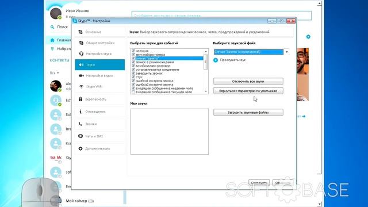Click the headset icon for Настройка звука

point(81,53)
